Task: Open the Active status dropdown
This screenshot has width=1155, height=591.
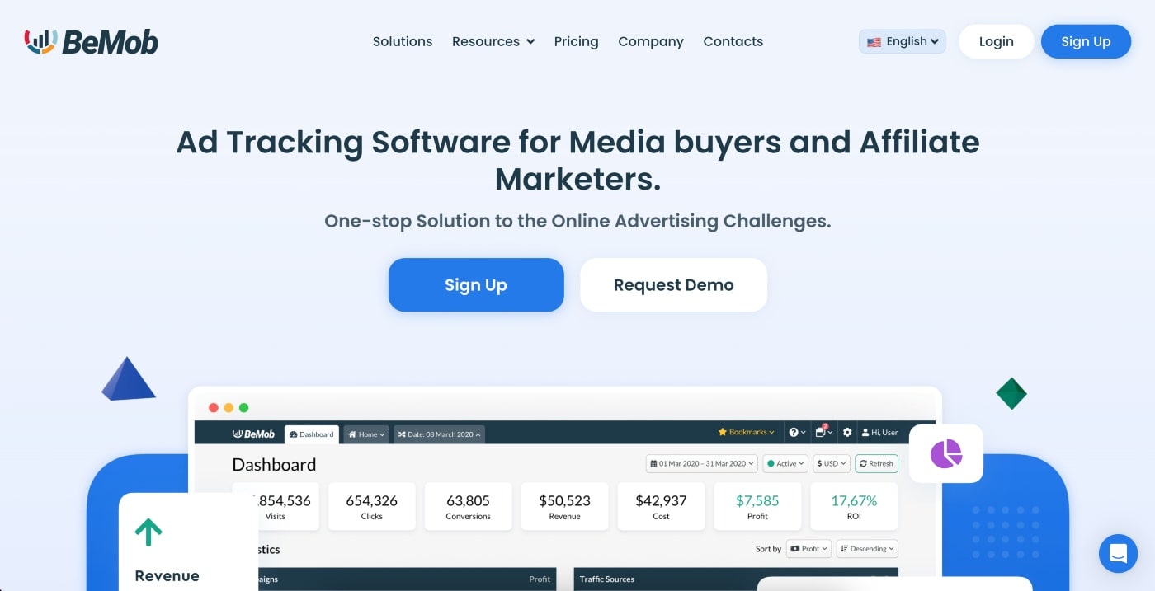Action: click(785, 463)
